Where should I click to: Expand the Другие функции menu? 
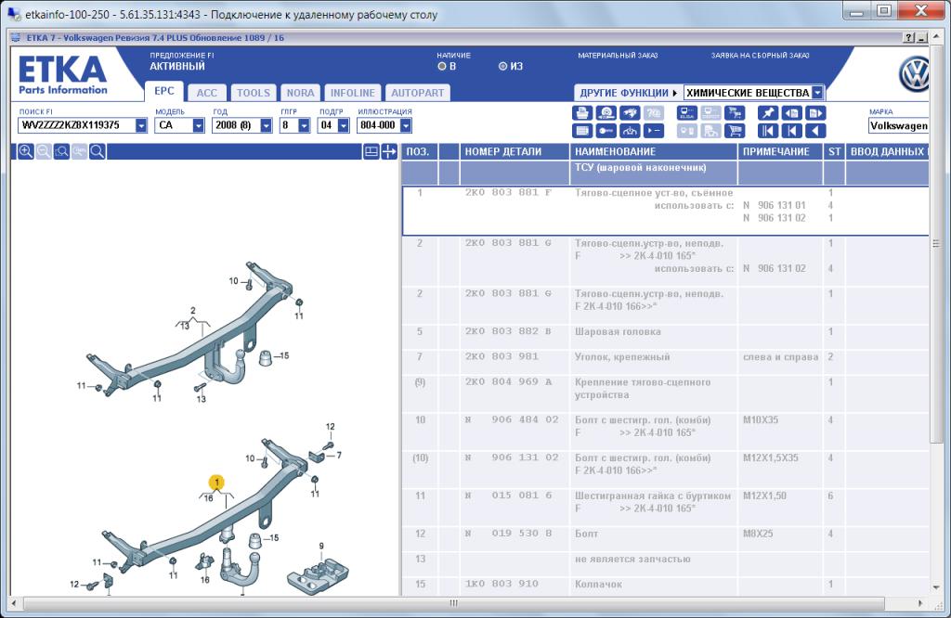(x=628, y=93)
